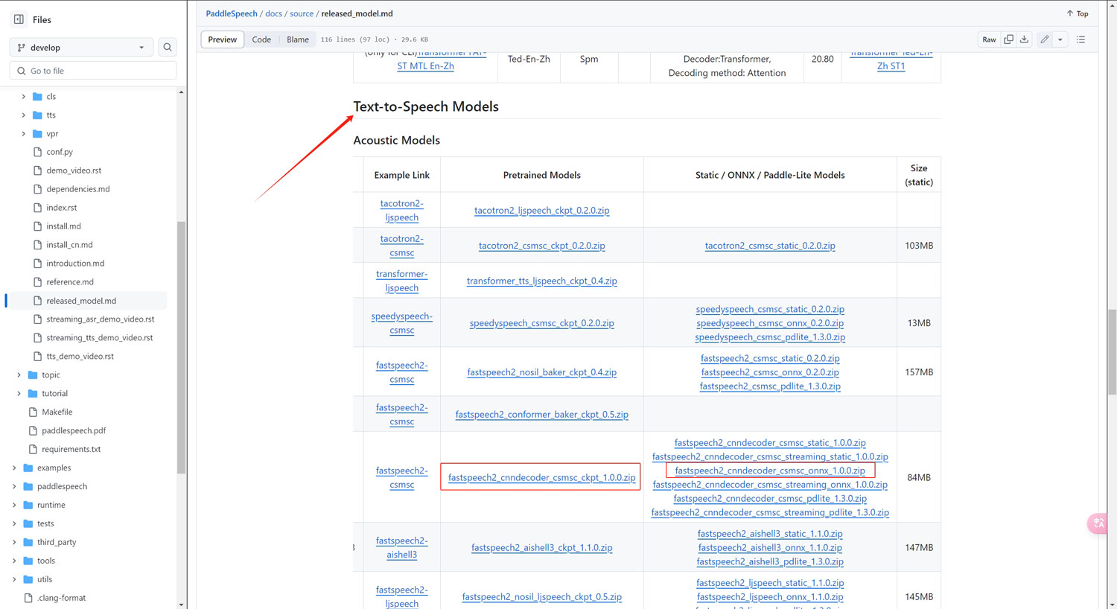The height and width of the screenshot is (609, 1117).
Task: Open tacotron2_csmsc_static_0.2.0.zip link
Action: coord(769,246)
